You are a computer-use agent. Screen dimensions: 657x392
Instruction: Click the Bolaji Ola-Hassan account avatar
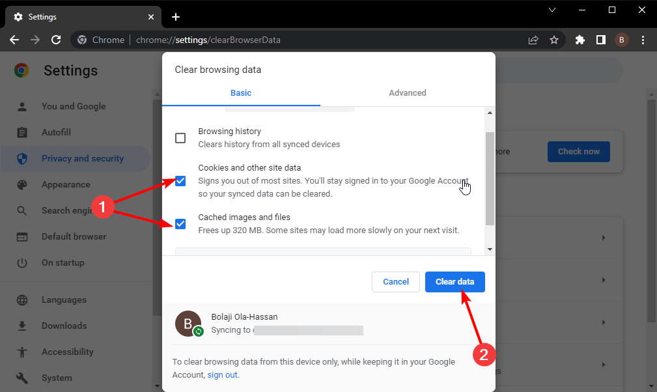(188, 324)
